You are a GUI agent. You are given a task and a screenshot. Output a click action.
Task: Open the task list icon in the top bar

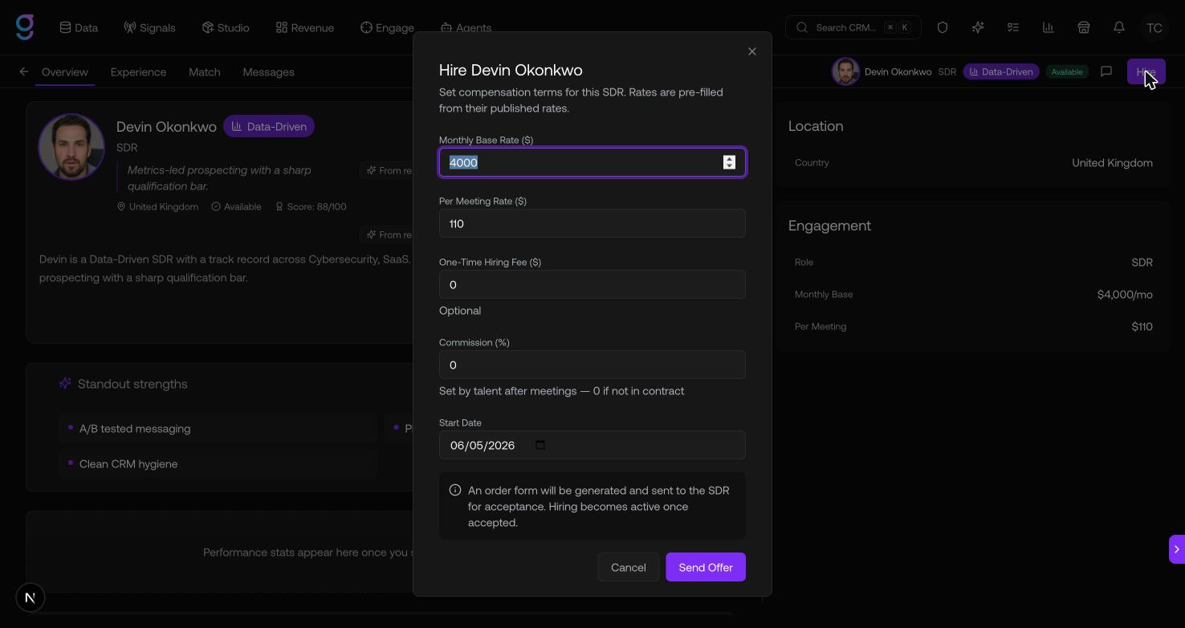click(x=1013, y=27)
